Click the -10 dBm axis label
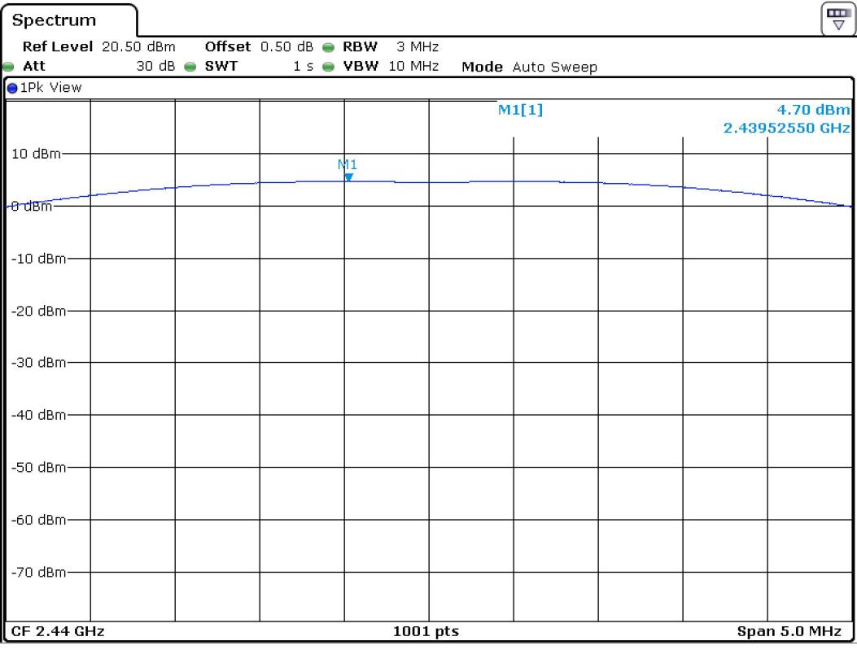Viewport: 857px width, 667px height. coord(38,259)
